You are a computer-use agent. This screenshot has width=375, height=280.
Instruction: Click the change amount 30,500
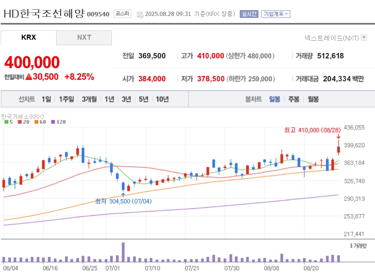[46, 77]
